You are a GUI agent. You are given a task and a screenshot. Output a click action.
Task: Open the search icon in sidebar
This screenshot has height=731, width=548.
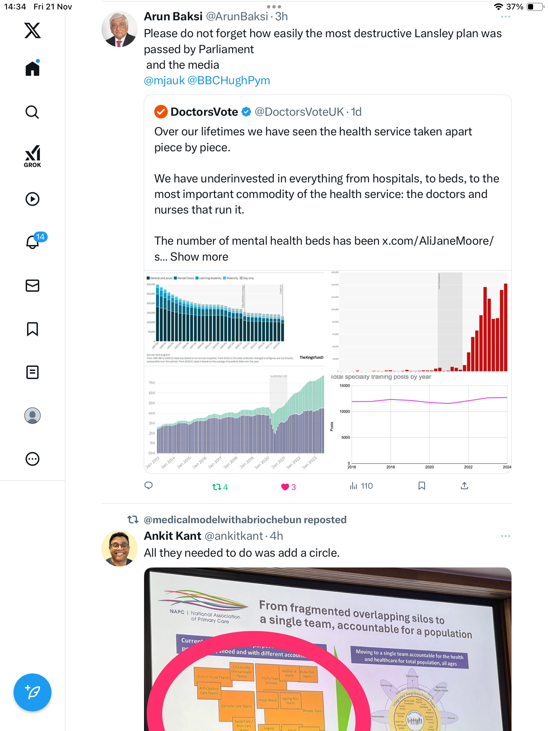(x=32, y=112)
